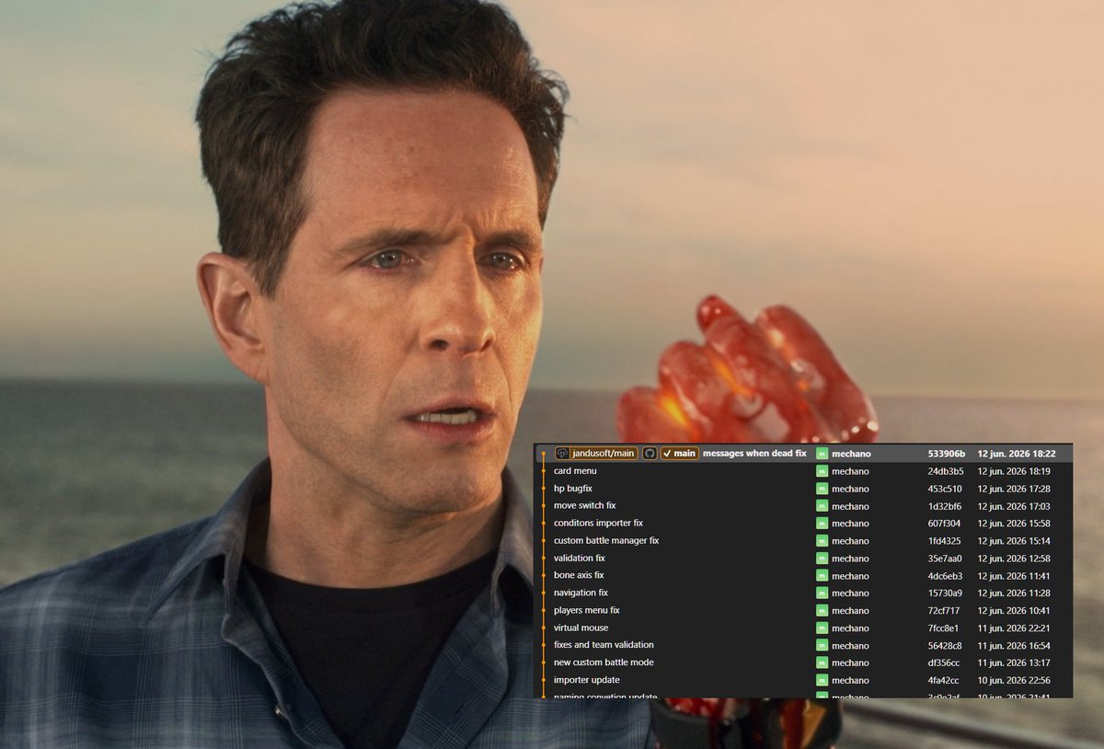The image size is (1104, 749).
Task: Click commit hash 607f304
Action: point(944,524)
